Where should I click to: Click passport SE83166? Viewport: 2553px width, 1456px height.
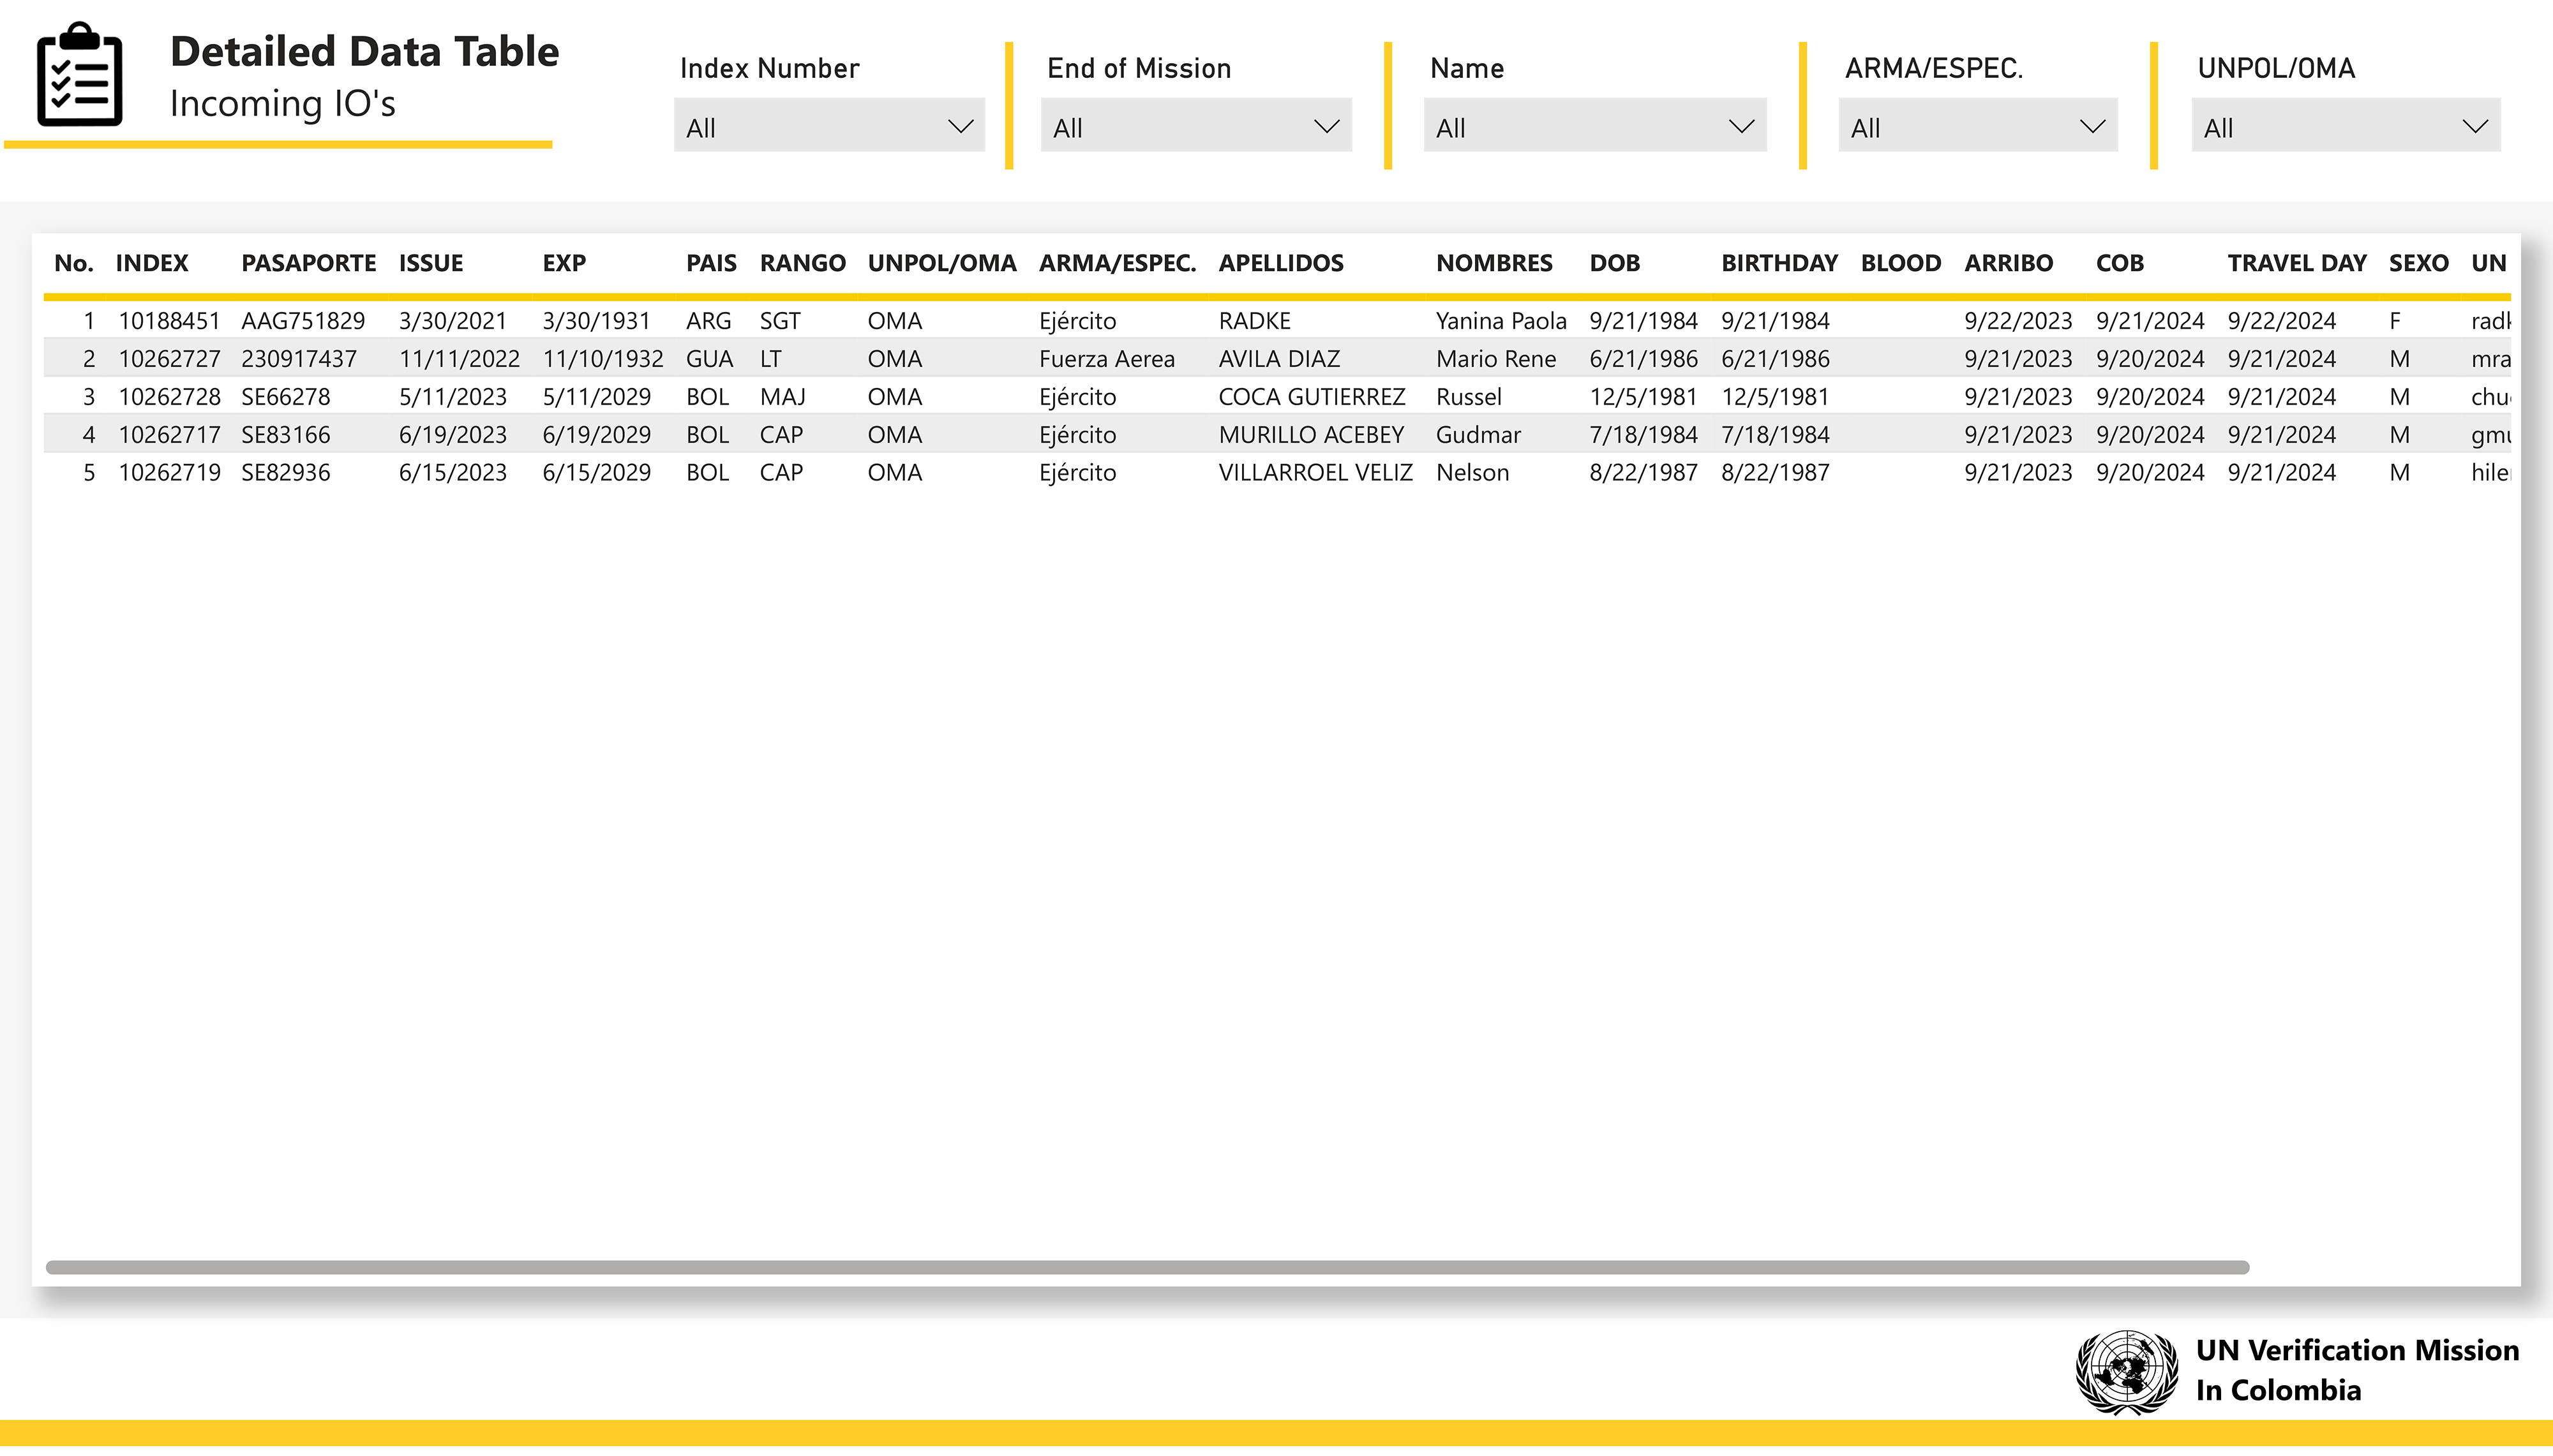[285, 435]
